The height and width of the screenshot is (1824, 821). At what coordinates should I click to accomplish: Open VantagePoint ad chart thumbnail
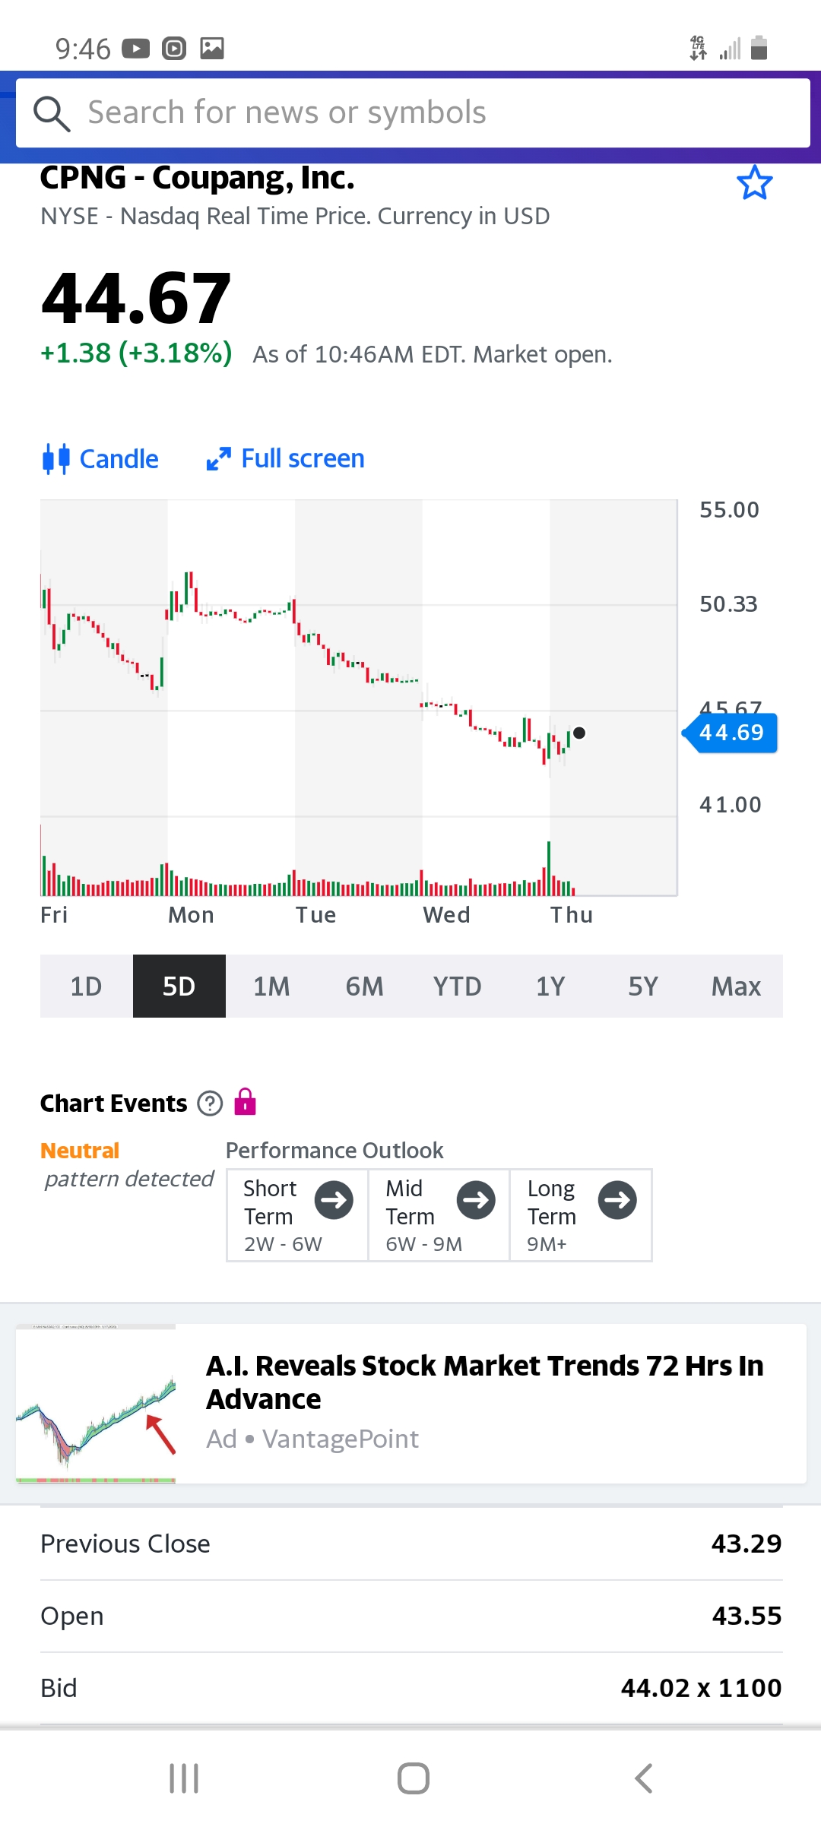(96, 1403)
